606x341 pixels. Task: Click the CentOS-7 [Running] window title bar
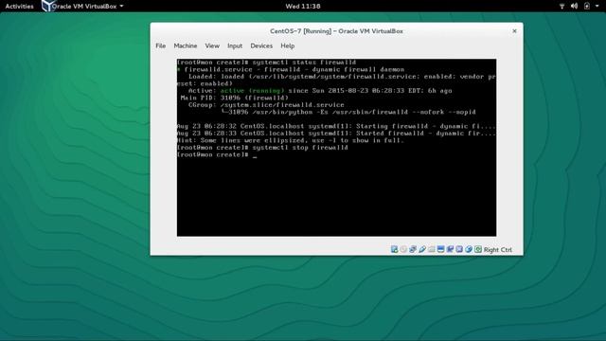tap(336, 31)
